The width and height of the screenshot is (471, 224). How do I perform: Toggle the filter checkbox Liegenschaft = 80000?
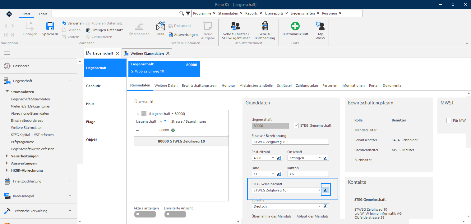pyautogui.click(x=144, y=114)
